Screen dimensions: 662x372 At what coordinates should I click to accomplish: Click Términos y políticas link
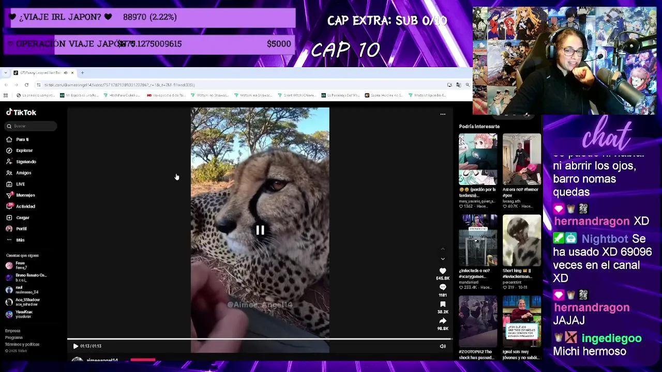[22, 344]
